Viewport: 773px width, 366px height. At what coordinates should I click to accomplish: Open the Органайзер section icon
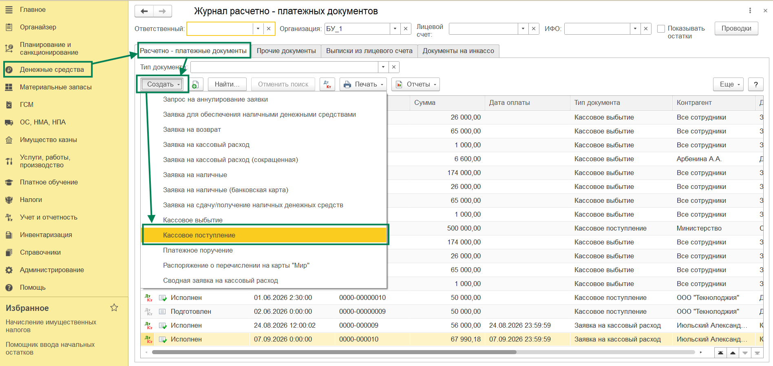click(x=9, y=27)
